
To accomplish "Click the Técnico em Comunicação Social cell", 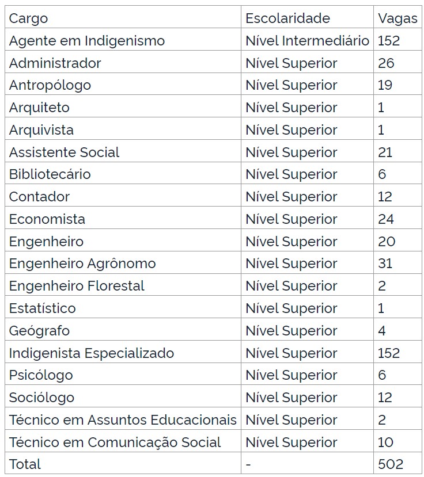I will coord(115,442).
